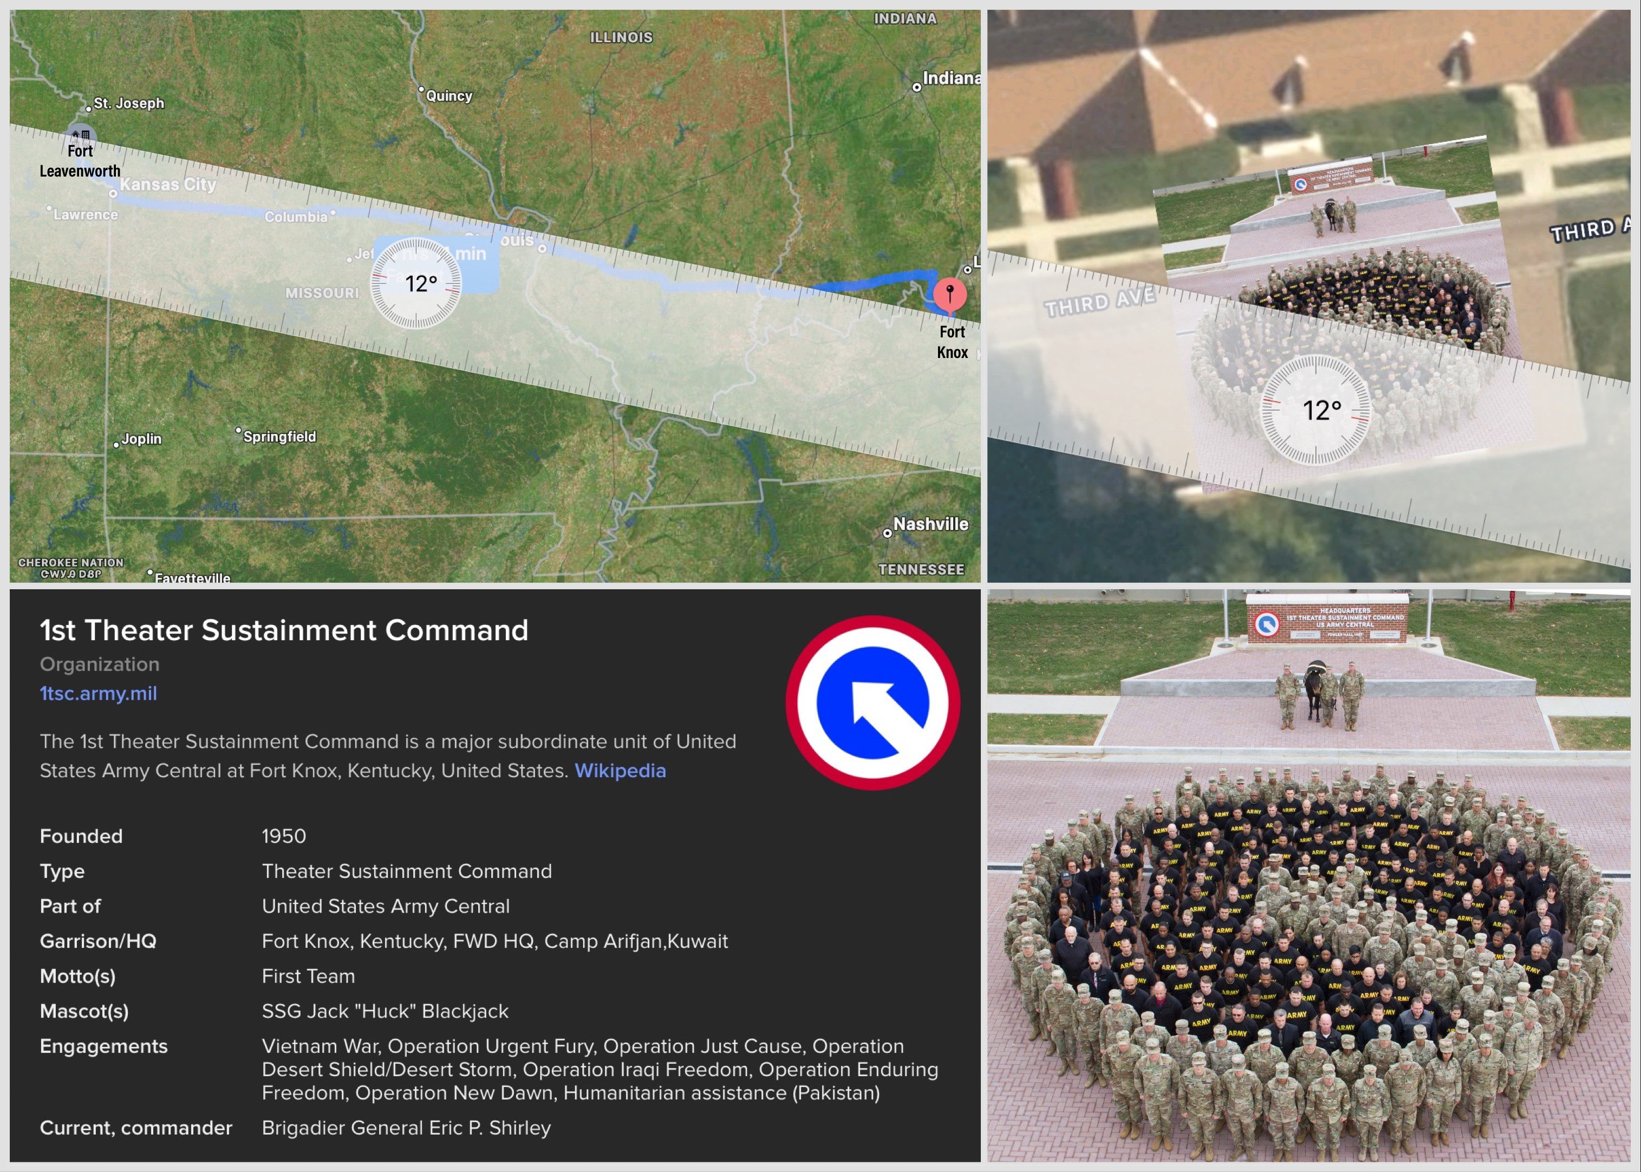Viewport: 1641px width, 1172px height.
Task: Select the Motto value First Team
Action: 308,976
